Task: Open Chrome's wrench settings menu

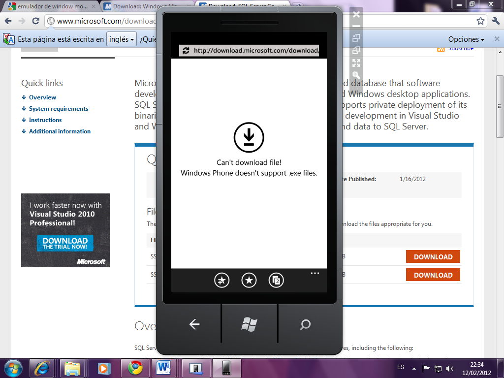Action: tap(496, 21)
